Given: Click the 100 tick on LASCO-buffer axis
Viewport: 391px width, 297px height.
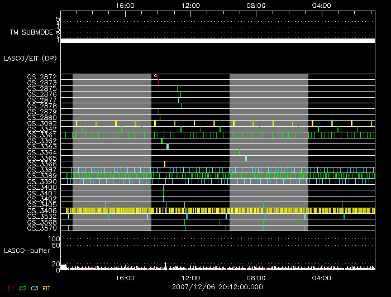Looking at the screenshot, I should (x=55, y=239).
